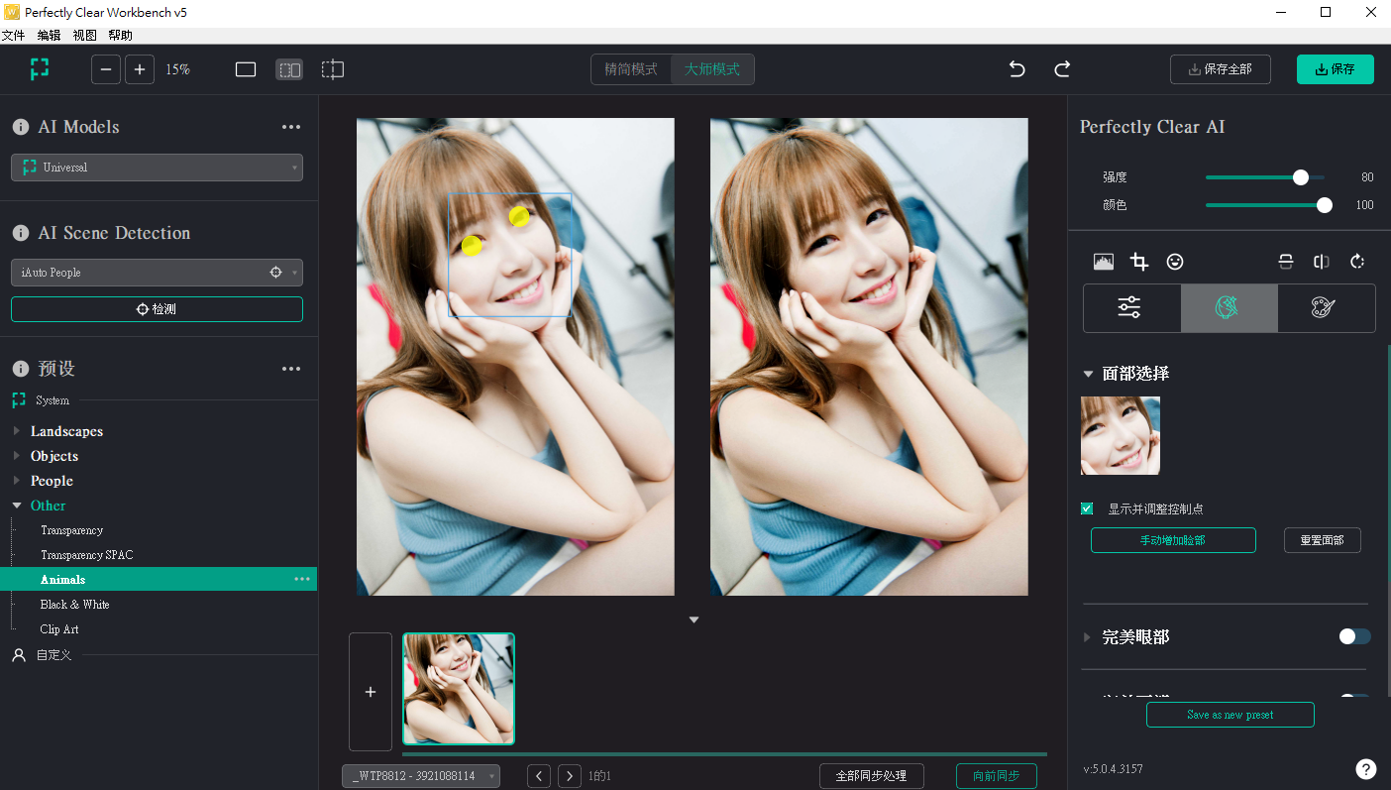This screenshot has width=1391, height=790.
Task: Switch to 精简模式
Action: (631, 69)
